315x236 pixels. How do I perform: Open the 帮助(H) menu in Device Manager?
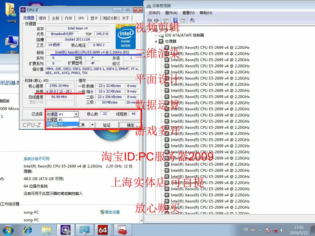point(206,13)
